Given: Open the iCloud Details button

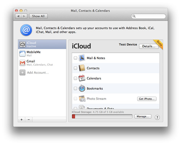Looking at the screenshot, I should (149, 46).
